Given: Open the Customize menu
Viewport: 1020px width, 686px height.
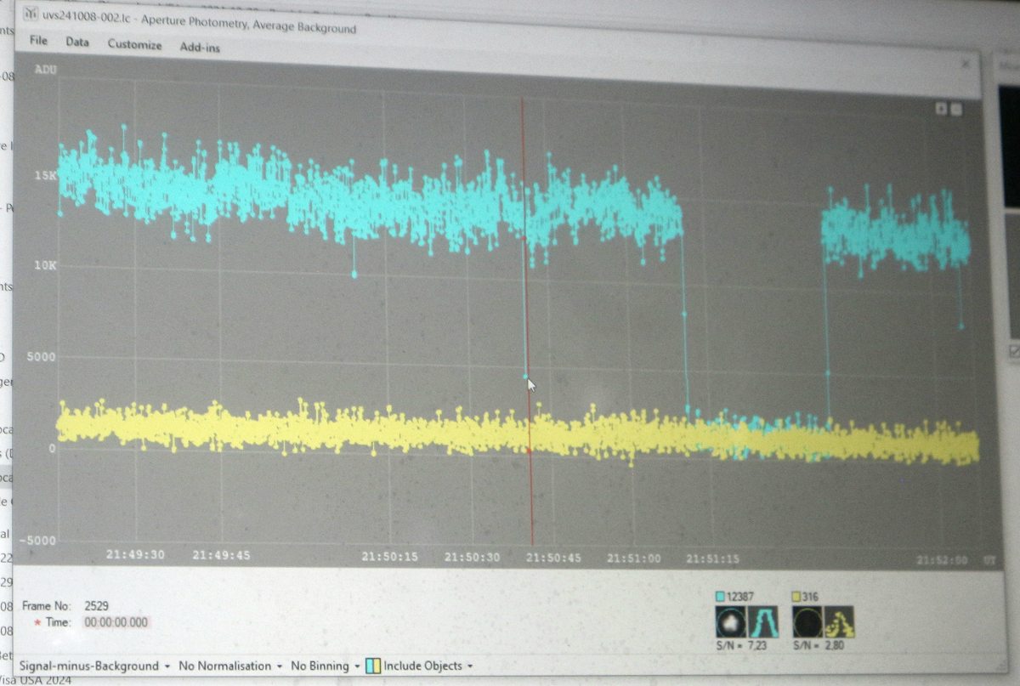Looking at the screenshot, I should pyautogui.click(x=134, y=44).
